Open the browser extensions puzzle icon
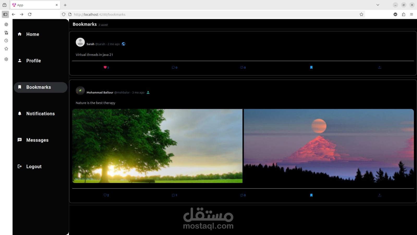The image size is (417, 235). tap(403, 14)
